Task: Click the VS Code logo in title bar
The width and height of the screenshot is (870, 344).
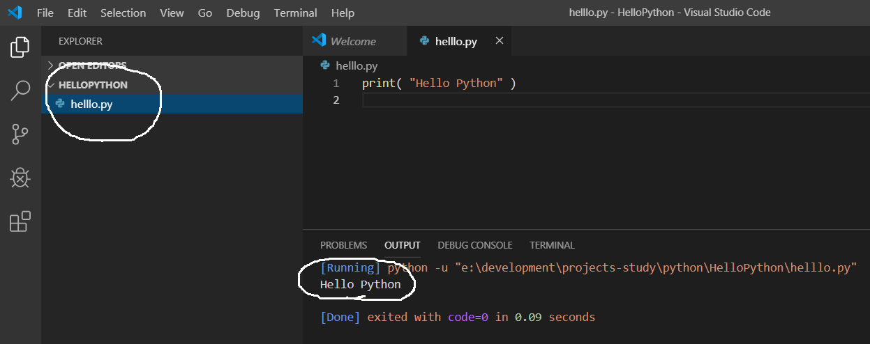Action: tap(15, 13)
